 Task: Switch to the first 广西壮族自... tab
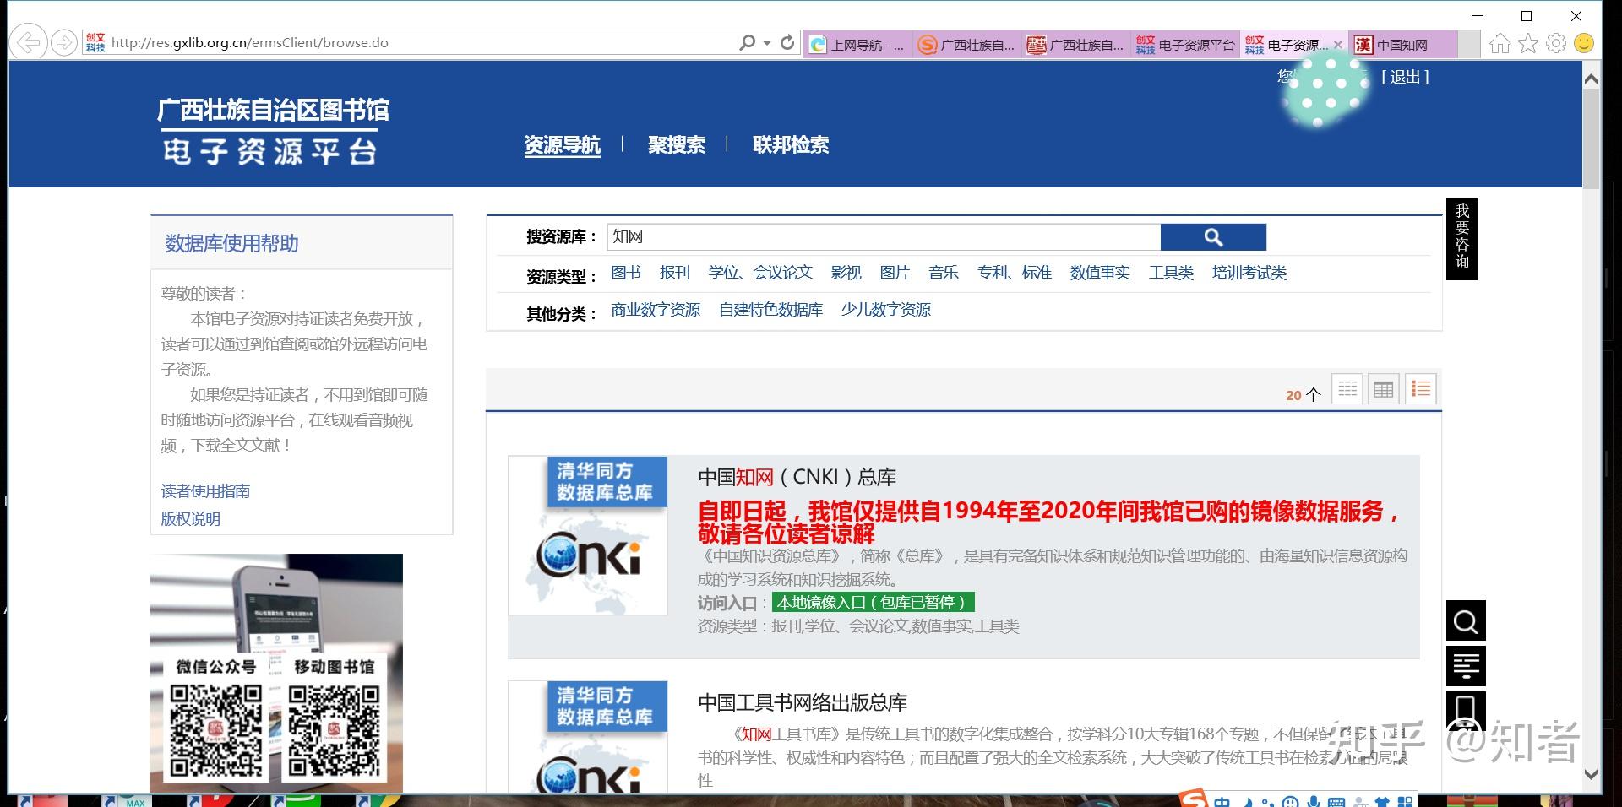(967, 45)
